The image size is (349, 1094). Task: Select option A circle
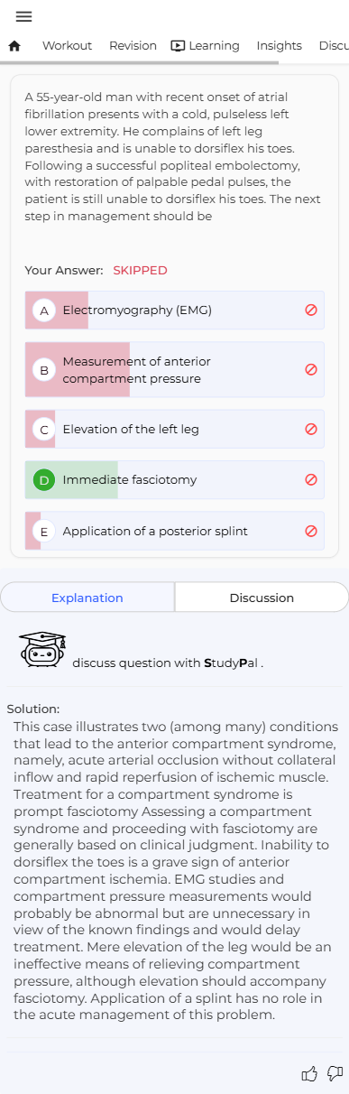point(44,311)
